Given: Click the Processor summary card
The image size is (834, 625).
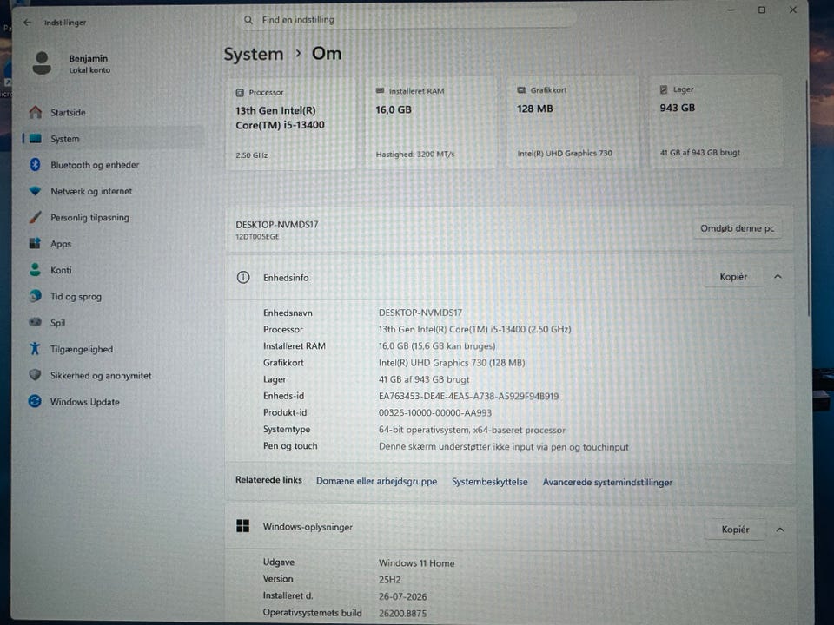Looking at the screenshot, I should [x=291, y=124].
